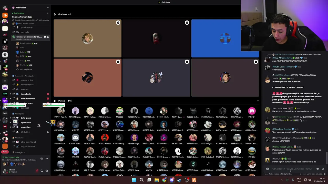Toggle microphone mute in user panel

tap(37, 171)
